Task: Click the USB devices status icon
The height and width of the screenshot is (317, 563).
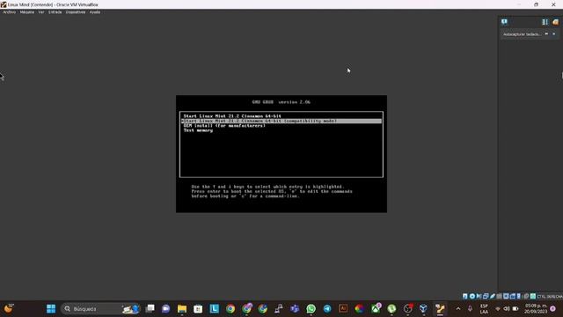Action: [x=493, y=296]
